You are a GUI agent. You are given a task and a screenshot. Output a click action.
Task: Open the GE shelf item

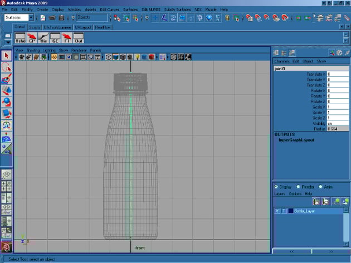pyautogui.click(x=55, y=38)
